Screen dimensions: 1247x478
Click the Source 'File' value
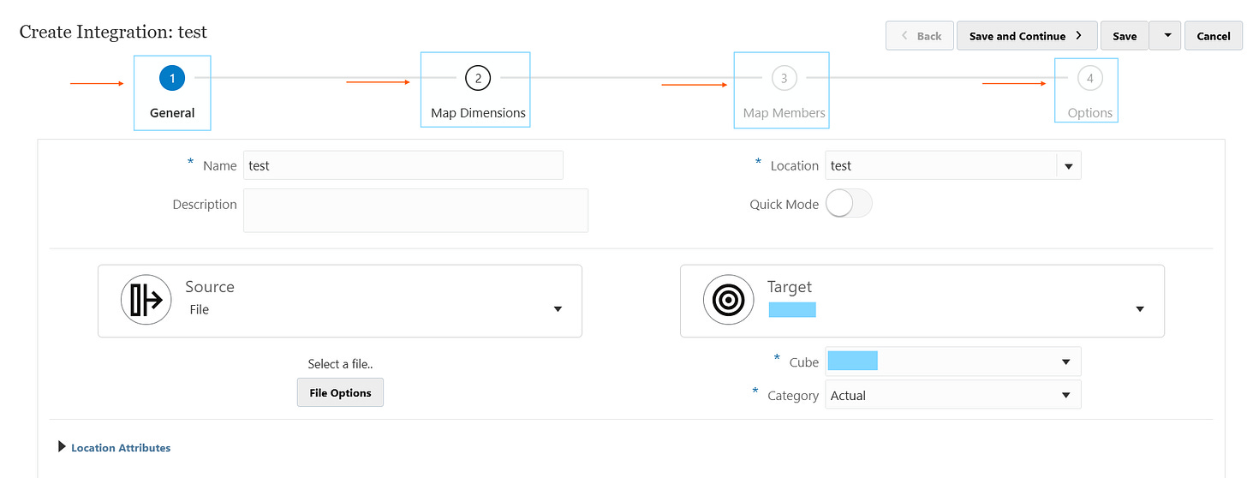[x=200, y=309]
